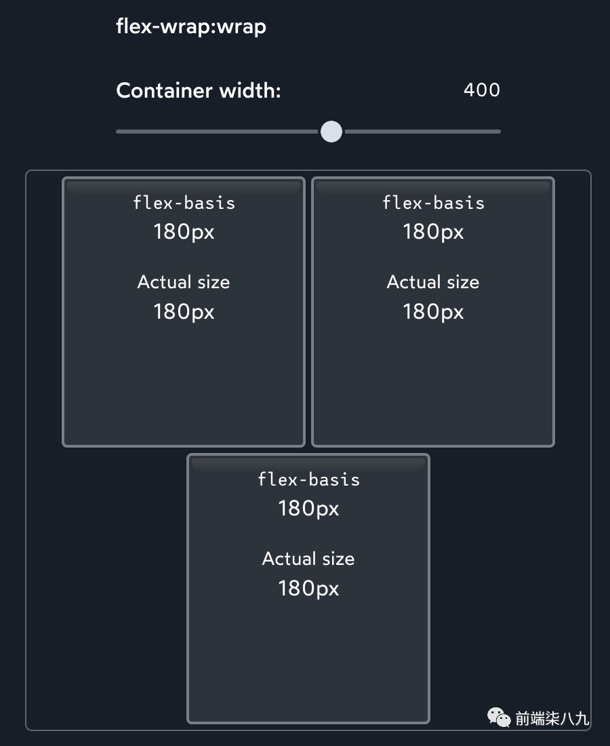610x746 pixels.
Task: Select the 400 container width value
Action: 482,90
